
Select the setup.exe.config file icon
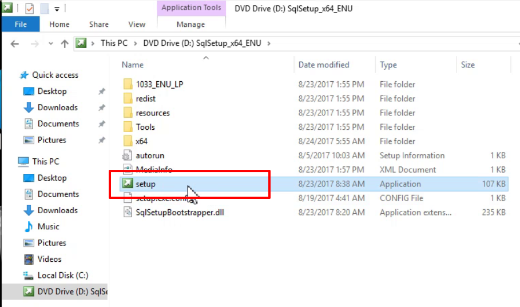tap(128, 199)
